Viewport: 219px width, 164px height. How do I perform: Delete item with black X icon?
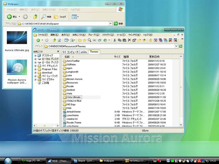click(129, 40)
